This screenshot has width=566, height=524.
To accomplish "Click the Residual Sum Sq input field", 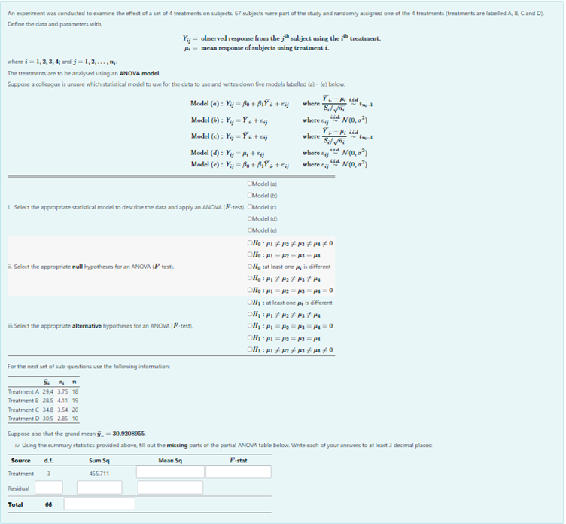I will click(x=99, y=488).
